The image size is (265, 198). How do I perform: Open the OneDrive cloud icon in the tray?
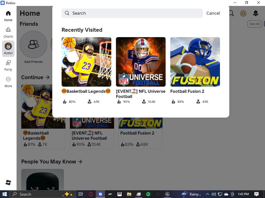coord(226,194)
